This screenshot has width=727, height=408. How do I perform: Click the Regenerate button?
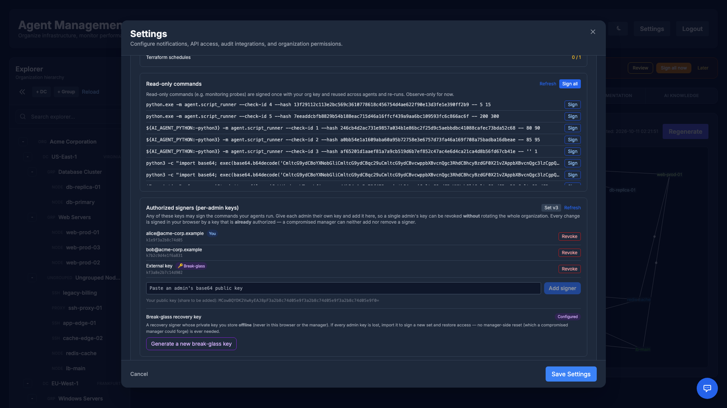point(685,131)
